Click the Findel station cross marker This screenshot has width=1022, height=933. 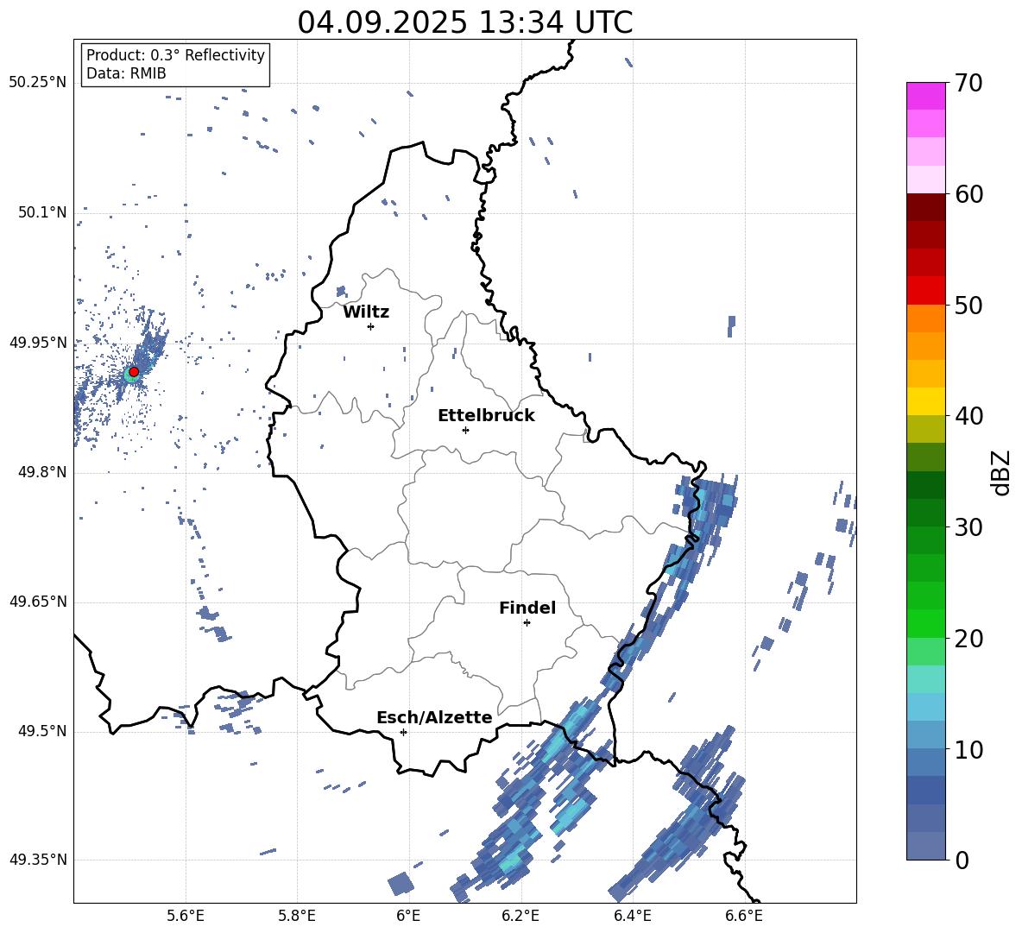[527, 623]
